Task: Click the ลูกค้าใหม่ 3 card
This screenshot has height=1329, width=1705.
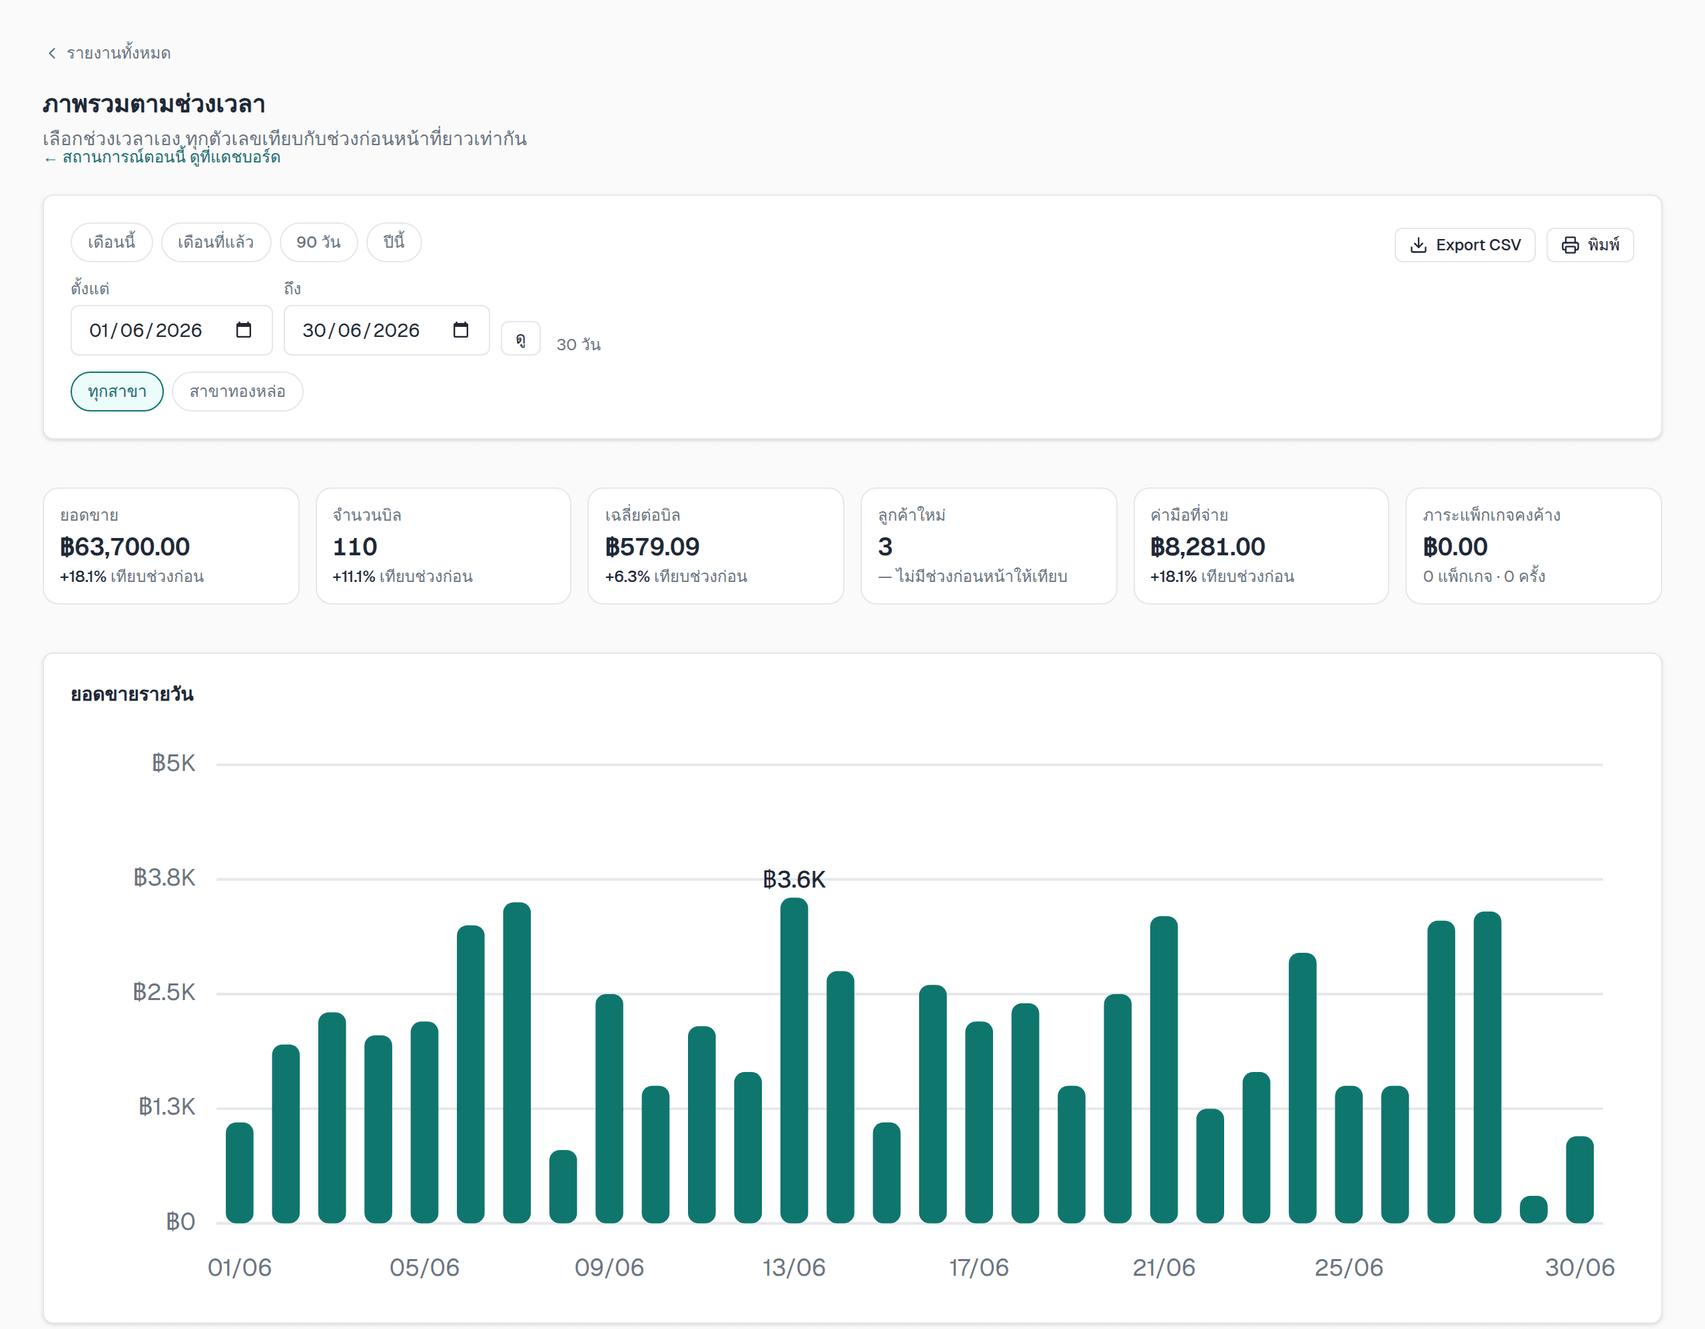Action: click(988, 545)
